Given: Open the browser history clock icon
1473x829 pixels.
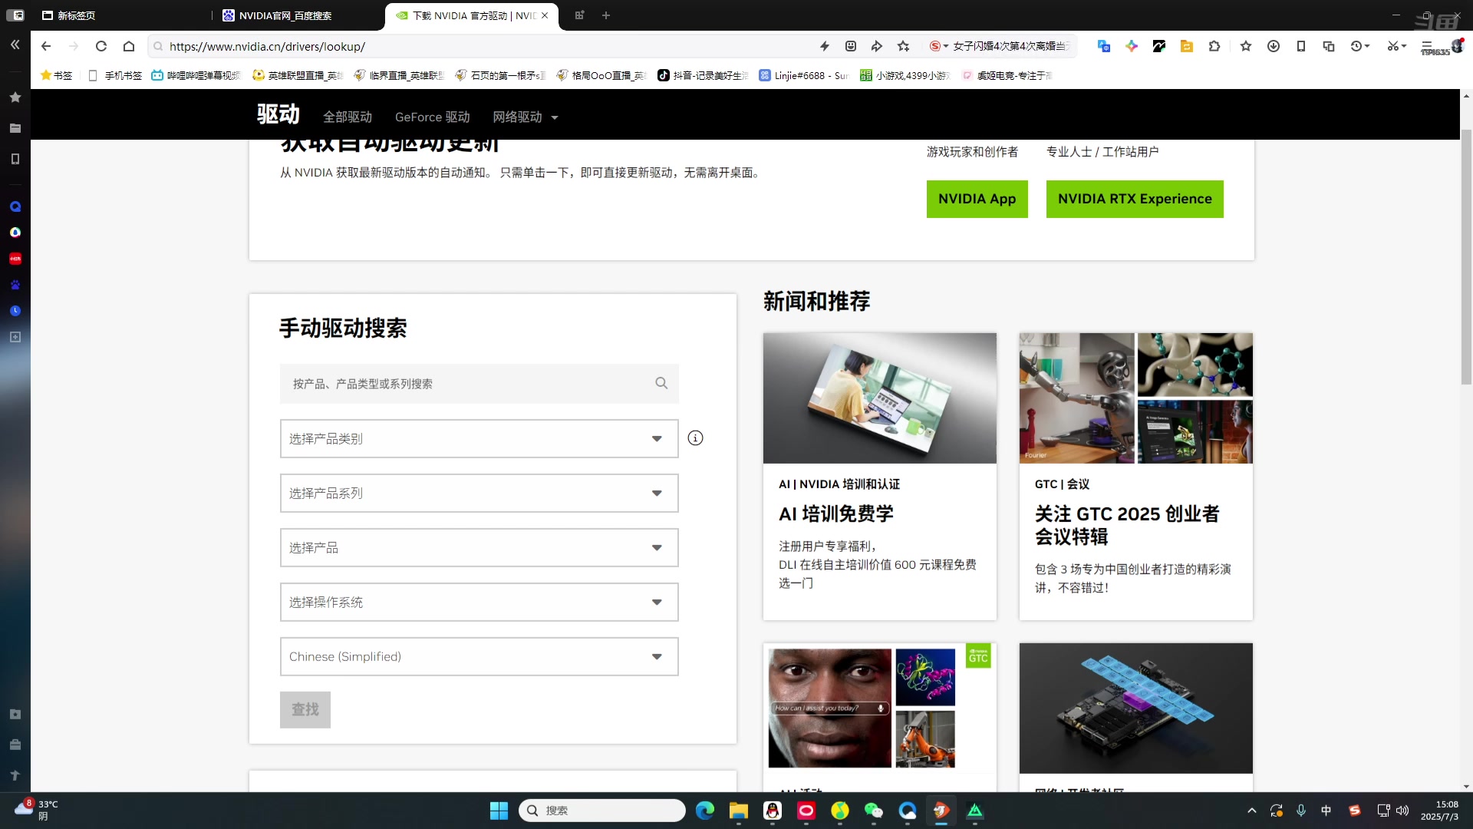Looking at the screenshot, I should pos(1356,46).
